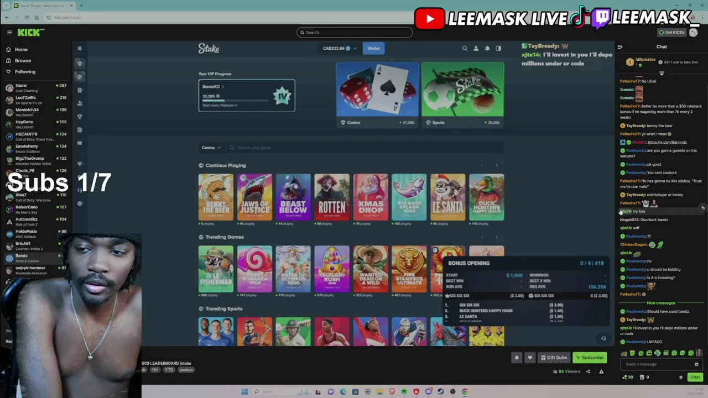Click the Stake search magnifier icon
Viewport: 708px width, 398px height.
(x=465, y=49)
